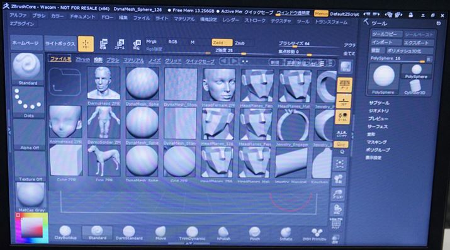Expand the 表示設定 section
450x250 pixels.
[373, 157]
